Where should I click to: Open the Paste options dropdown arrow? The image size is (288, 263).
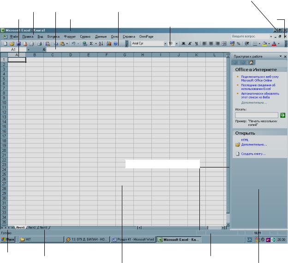[x=67, y=44]
